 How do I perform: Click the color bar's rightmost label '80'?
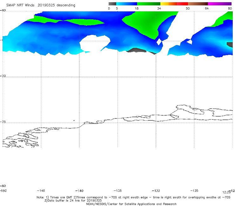pos(230,9)
